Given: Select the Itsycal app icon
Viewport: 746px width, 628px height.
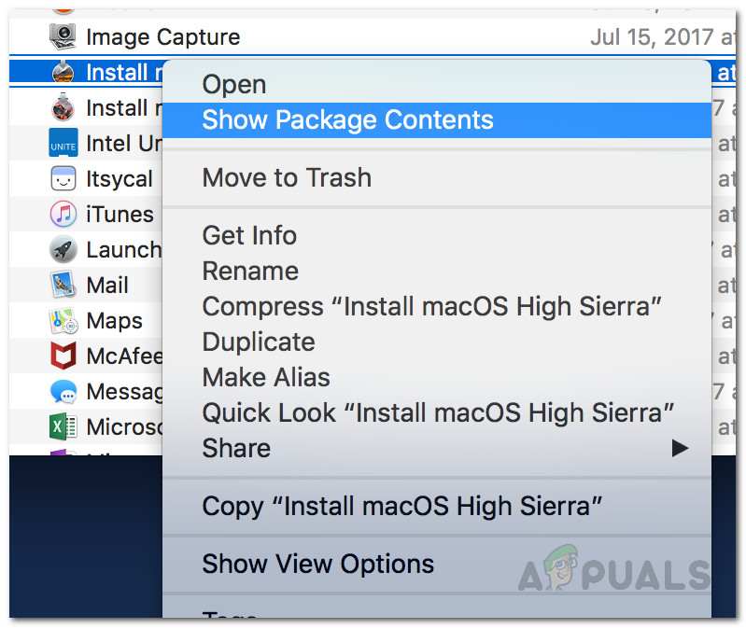Looking at the screenshot, I should tap(63, 179).
